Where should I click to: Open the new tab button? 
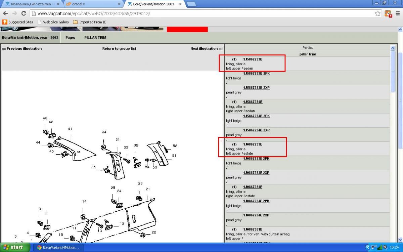[x=191, y=4]
